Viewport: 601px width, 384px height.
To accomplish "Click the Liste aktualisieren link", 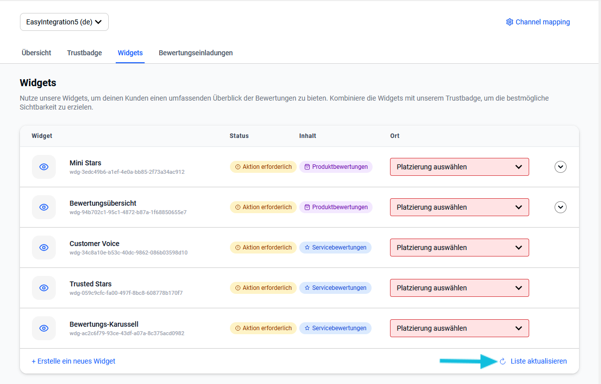I will [538, 361].
